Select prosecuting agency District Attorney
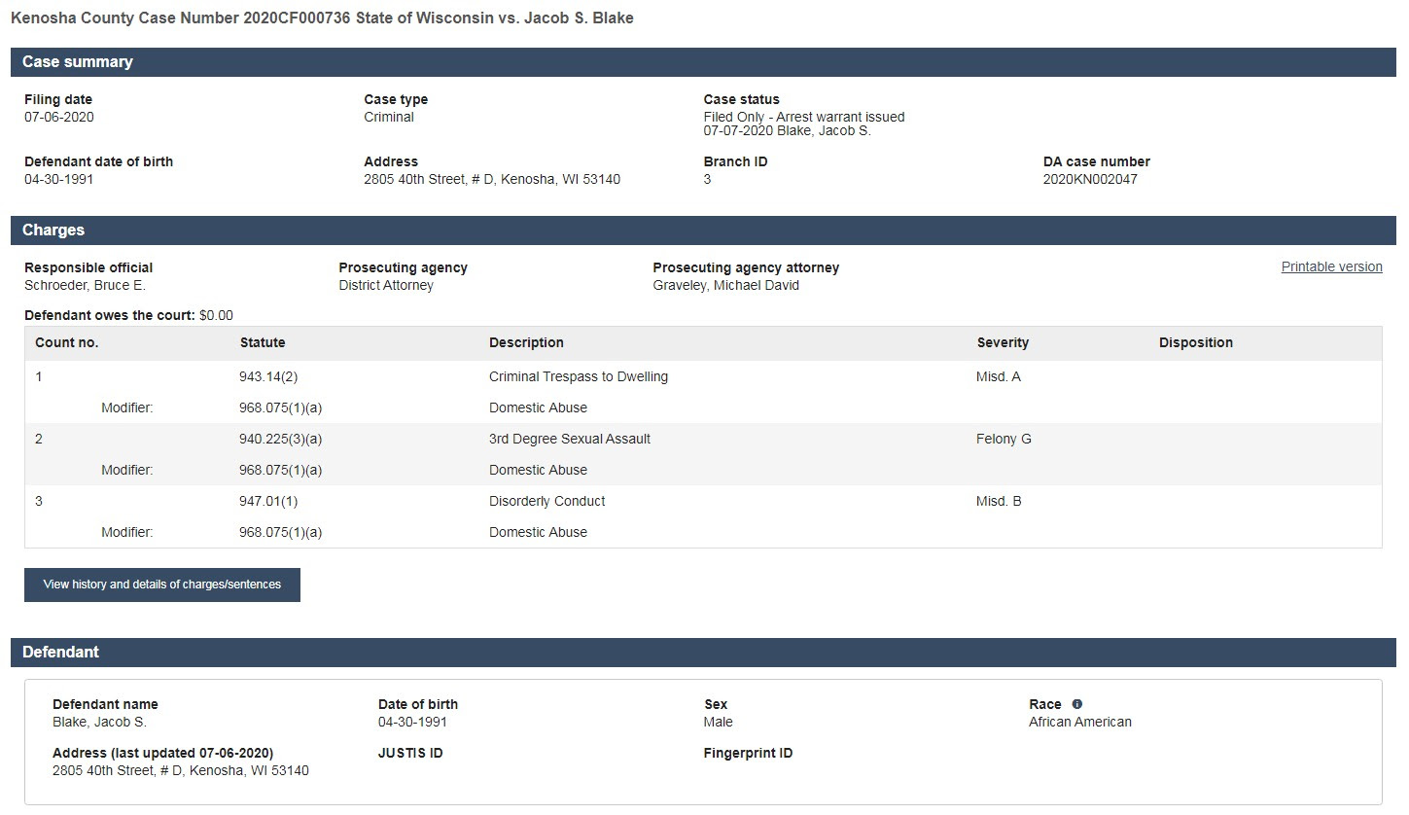 pos(386,286)
